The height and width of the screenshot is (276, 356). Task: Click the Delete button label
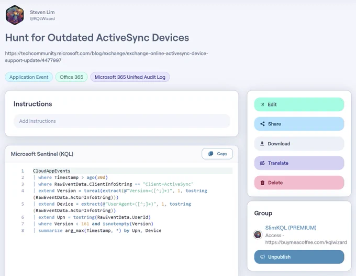[x=275, y=183]
